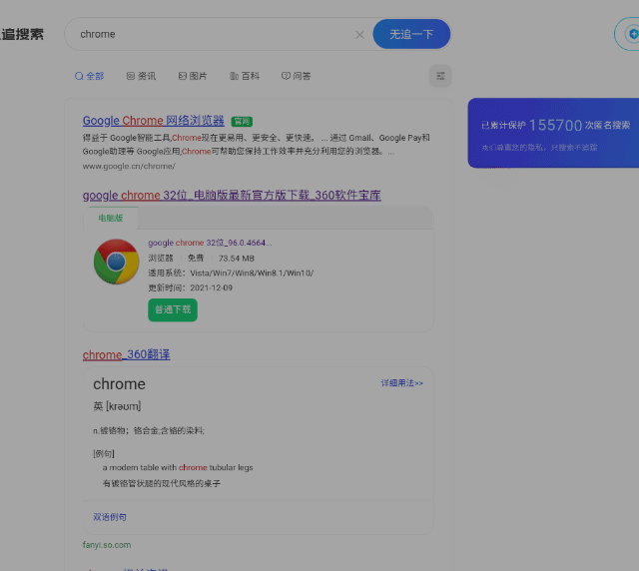Click the 双语例句 link
This screenshot has width=639, height=571.
click(x=110, y=517)
